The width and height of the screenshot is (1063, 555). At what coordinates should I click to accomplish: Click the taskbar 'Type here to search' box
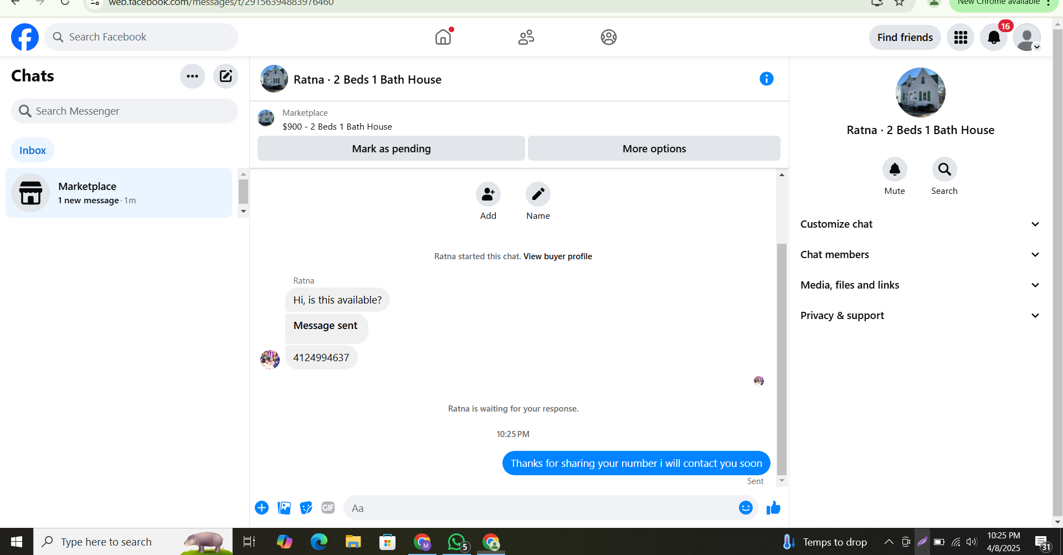tap(133, 542)
